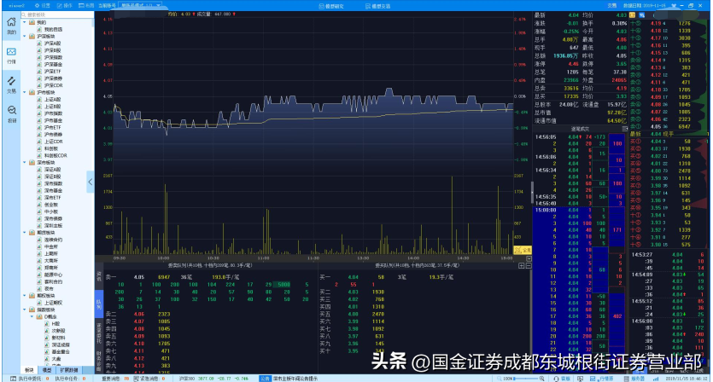Collapse the left panel with arrow handle

90,182
